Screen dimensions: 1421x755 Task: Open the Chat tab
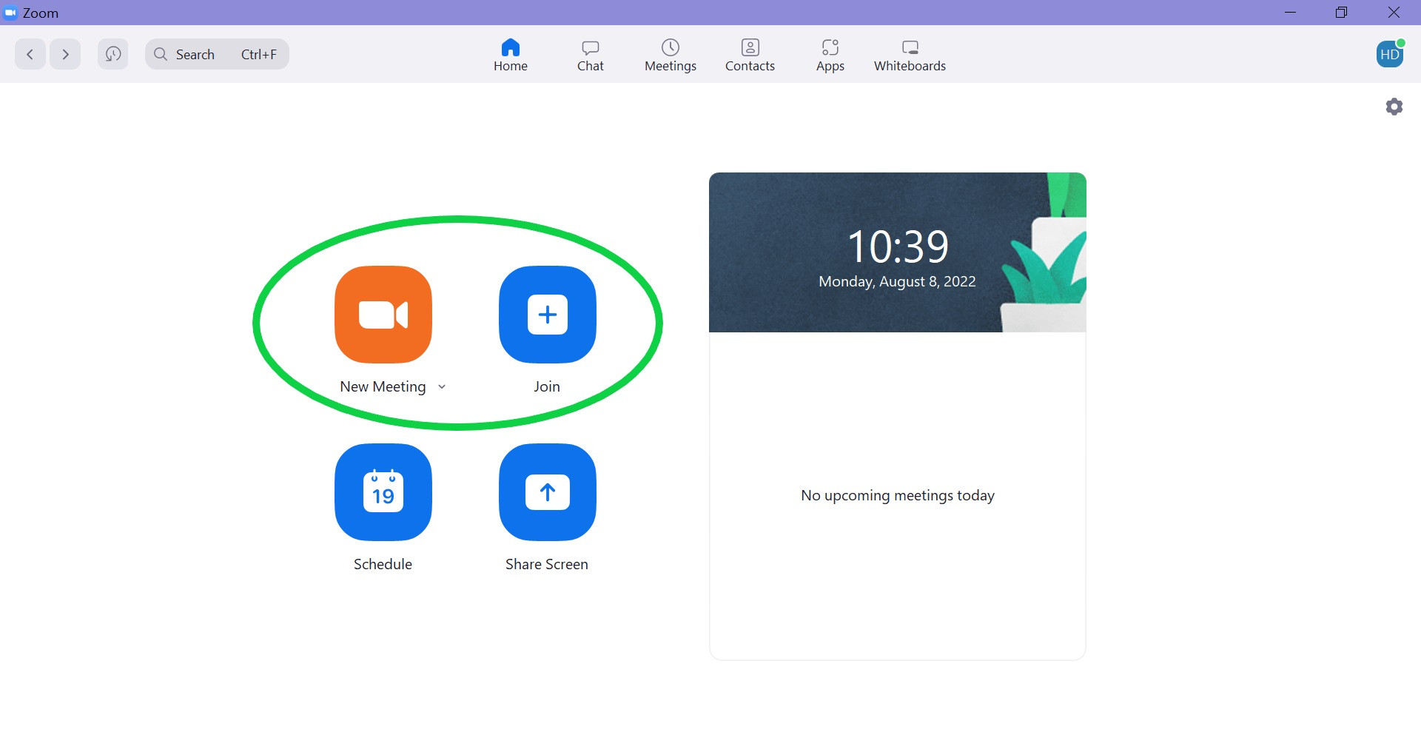point(591,56)
